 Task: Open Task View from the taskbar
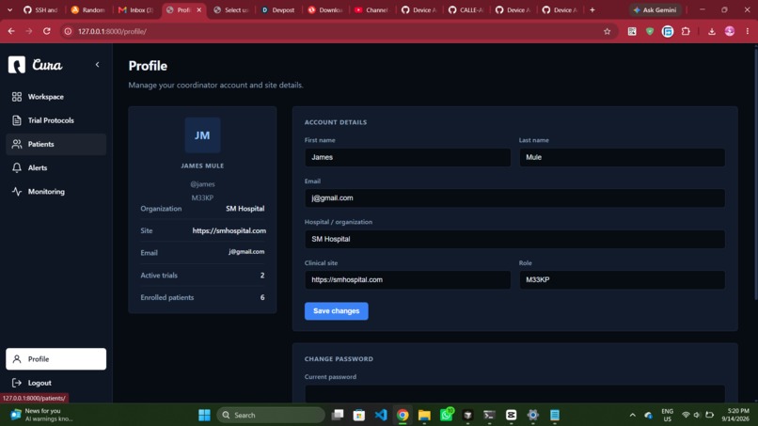338,415
